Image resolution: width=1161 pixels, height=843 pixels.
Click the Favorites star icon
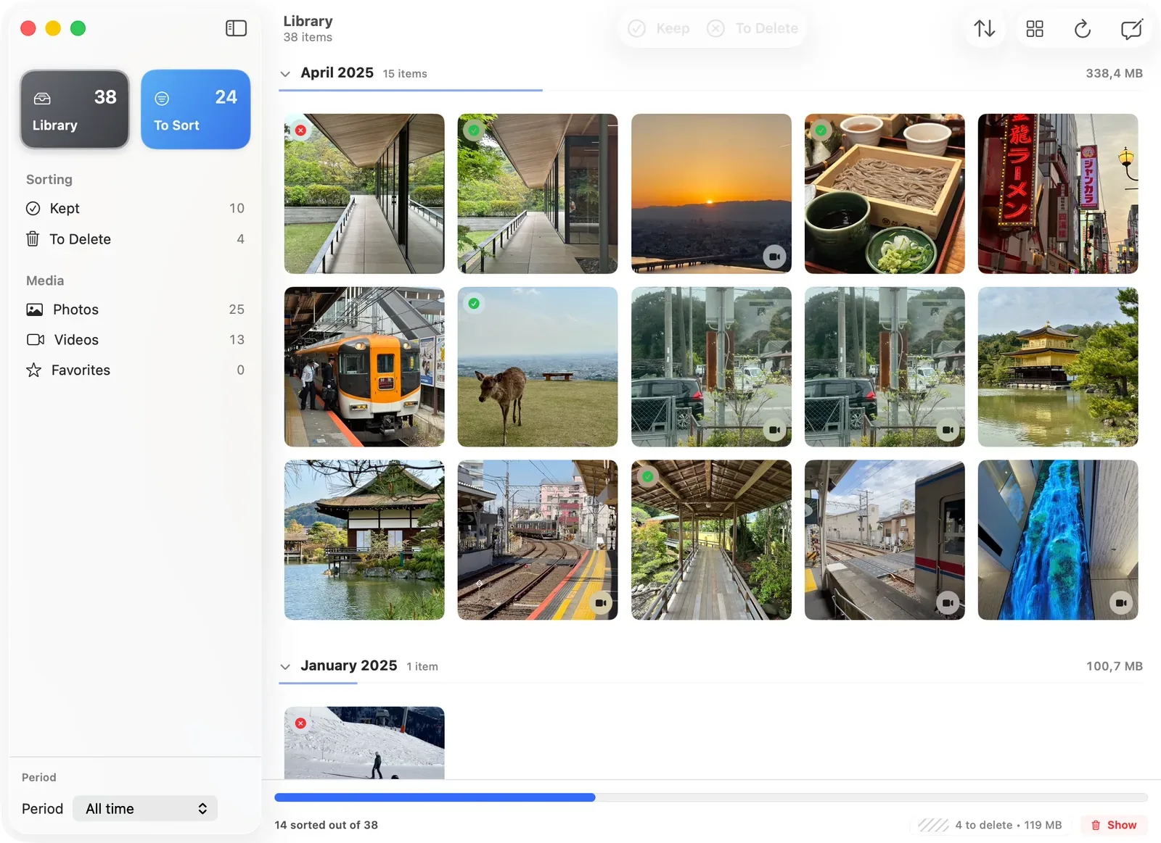(x=33, y=370)
